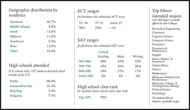Click the Writing column header

138,57
